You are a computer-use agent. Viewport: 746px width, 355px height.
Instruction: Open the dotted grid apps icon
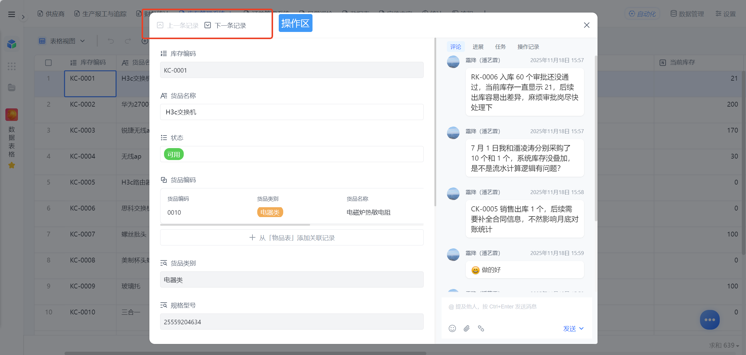pyautogui.click(x=12, y=66)
